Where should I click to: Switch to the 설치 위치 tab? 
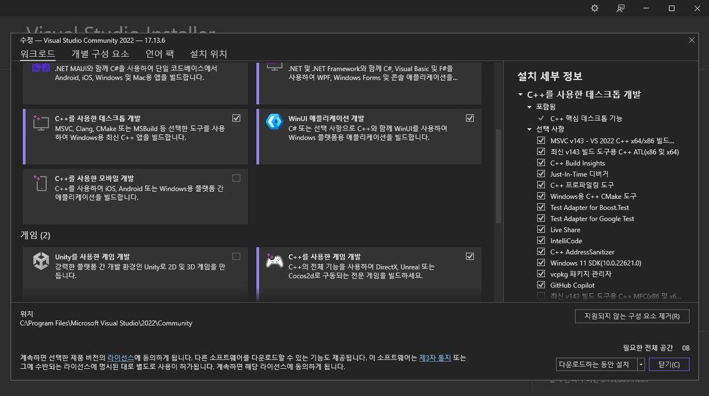tap(209, 54)
